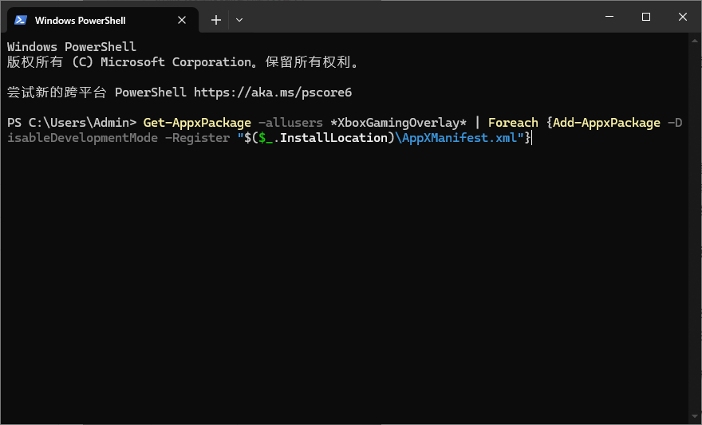Viewport: 702px width, 425px height.
Task: Open a new tab with plus button
Action: coord(216,20)
